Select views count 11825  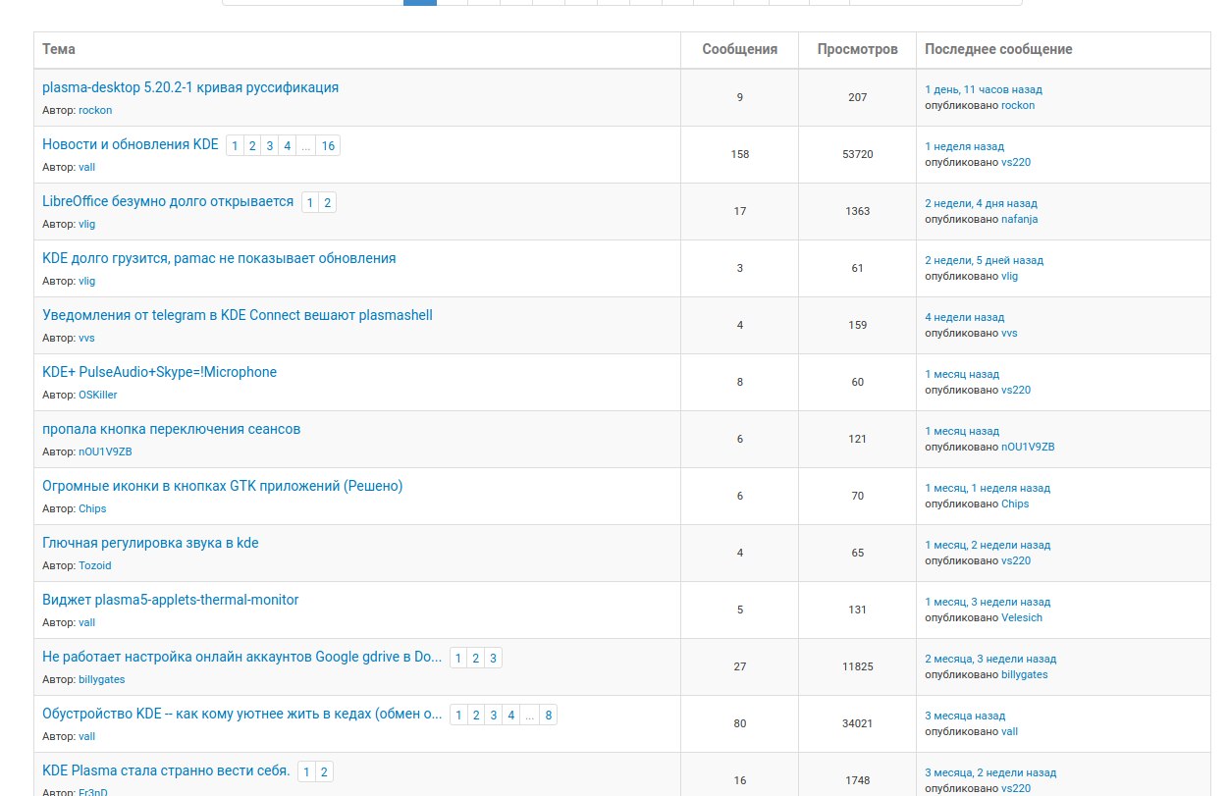coord(858,666)
